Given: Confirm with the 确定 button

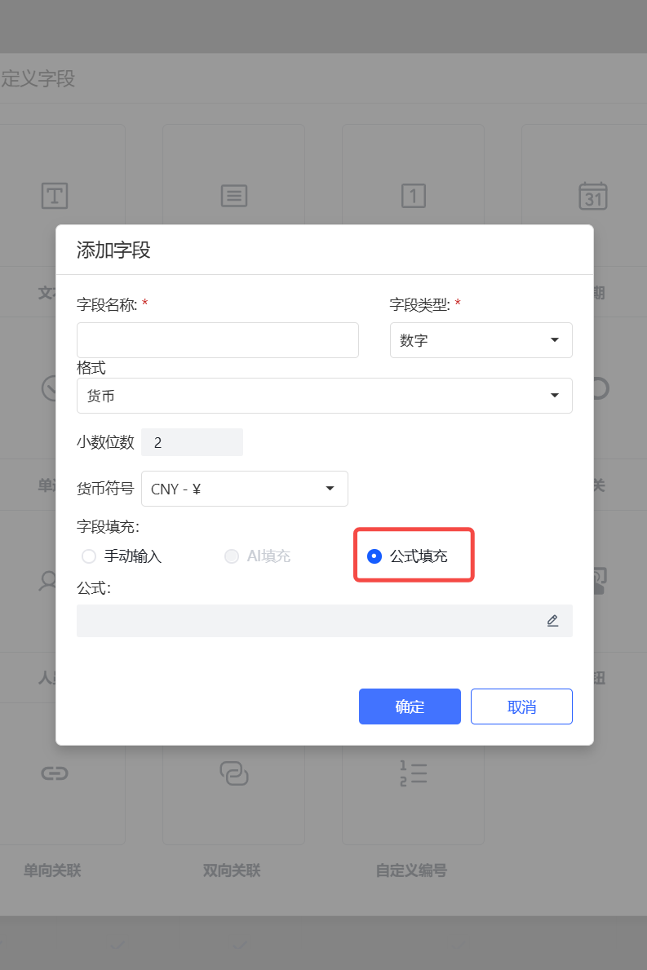Looking at the screenshot, I should [x=410, y=706].
